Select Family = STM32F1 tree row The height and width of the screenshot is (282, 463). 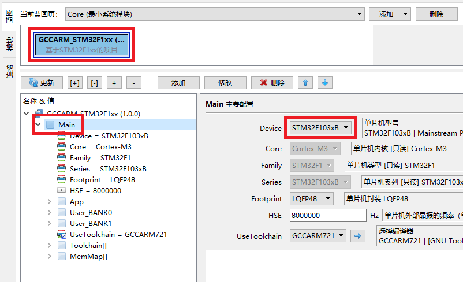click(x=100, y=158)
